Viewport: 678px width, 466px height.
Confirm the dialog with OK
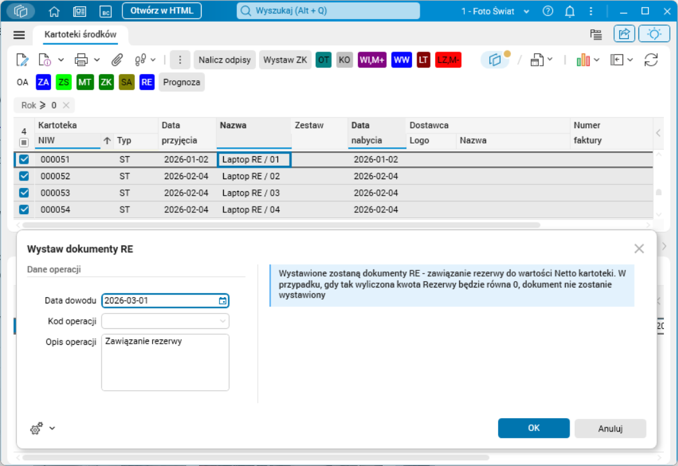click(x=534, y=428)
